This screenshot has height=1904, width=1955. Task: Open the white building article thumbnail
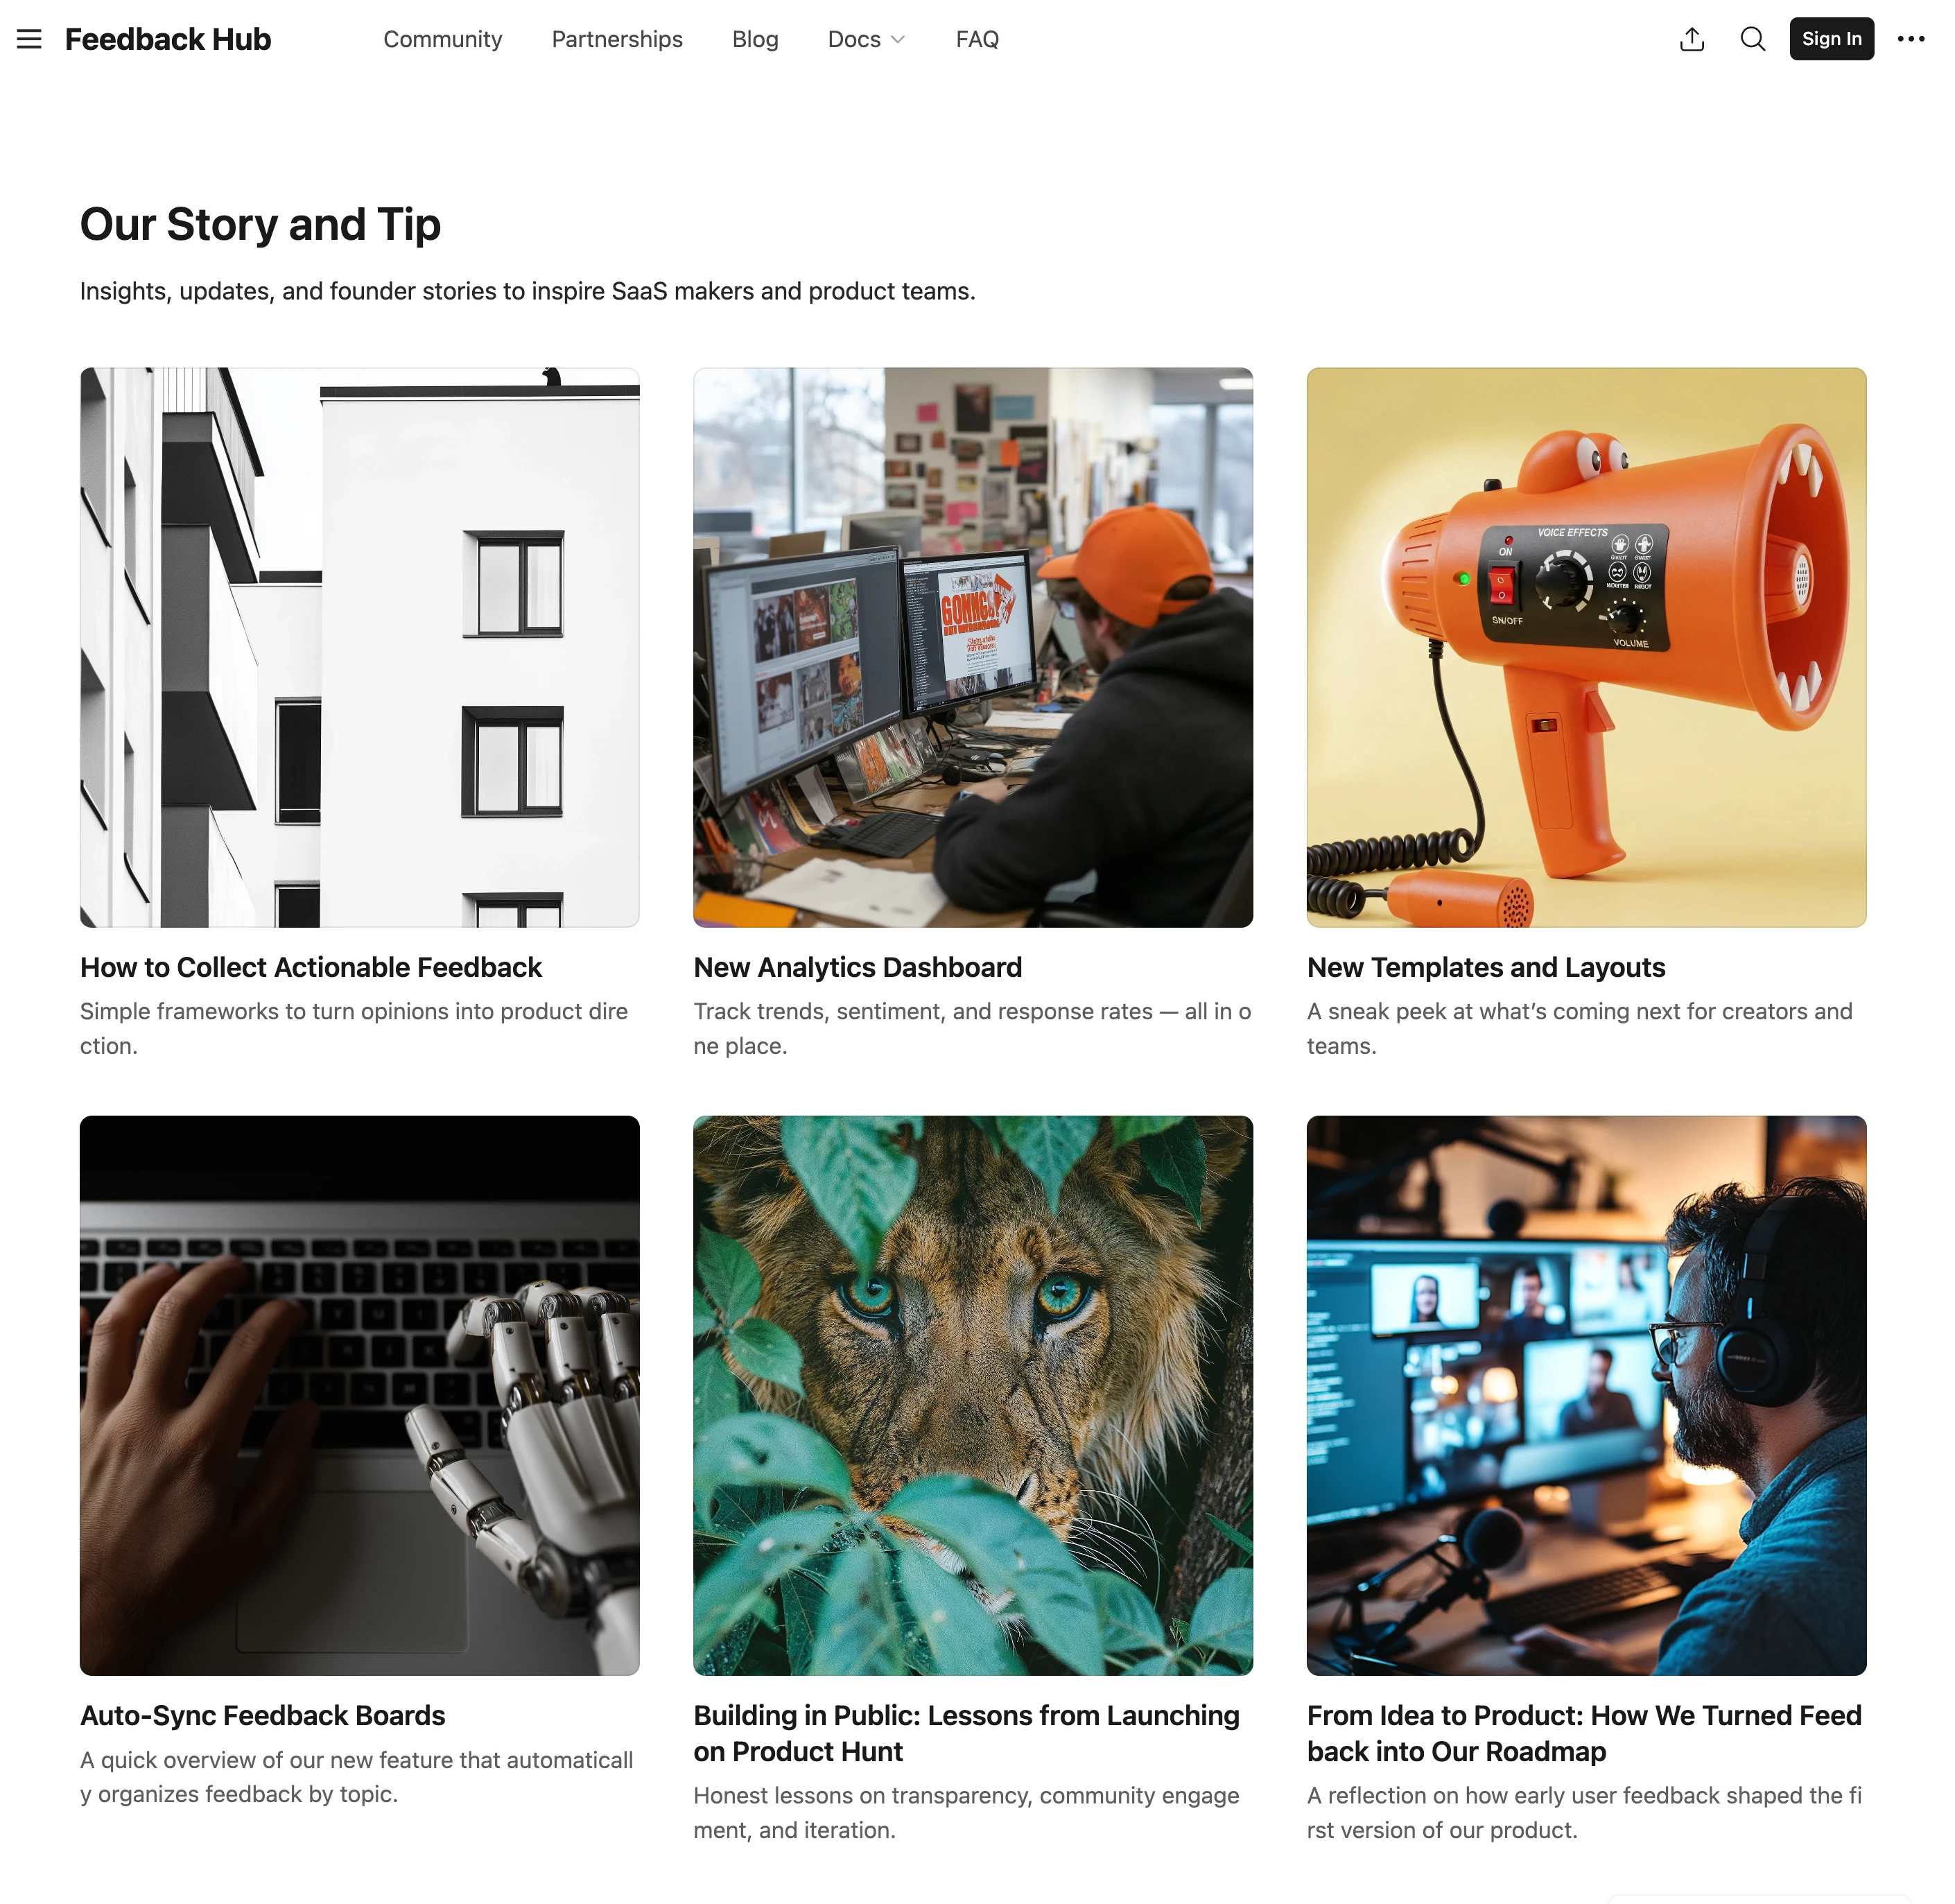360,647
